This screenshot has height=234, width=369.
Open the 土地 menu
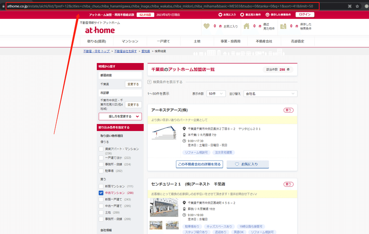pos(197,41)
